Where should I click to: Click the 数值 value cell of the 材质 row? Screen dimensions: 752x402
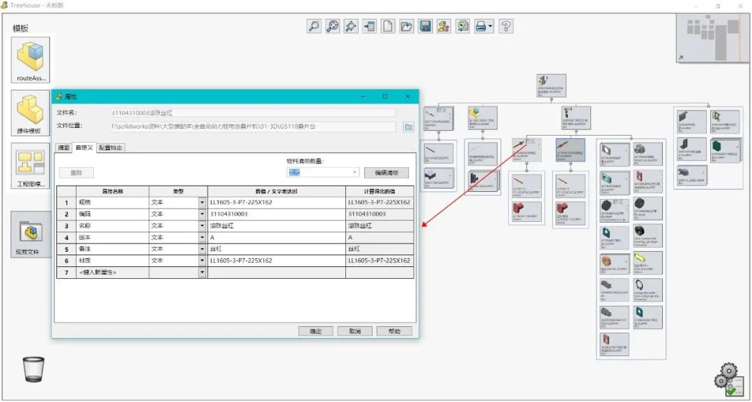(x=276, y=261)
